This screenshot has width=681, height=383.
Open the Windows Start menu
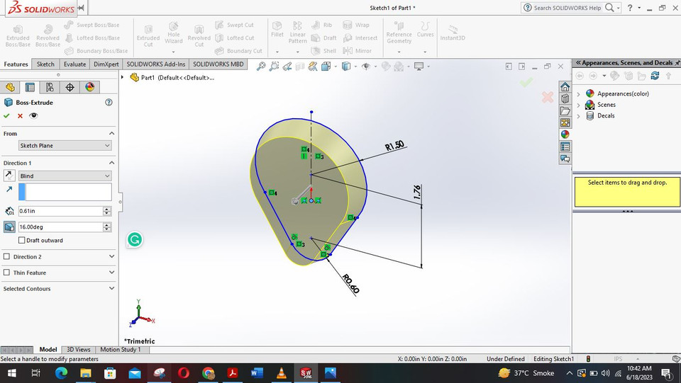click(x=12, y=373)
